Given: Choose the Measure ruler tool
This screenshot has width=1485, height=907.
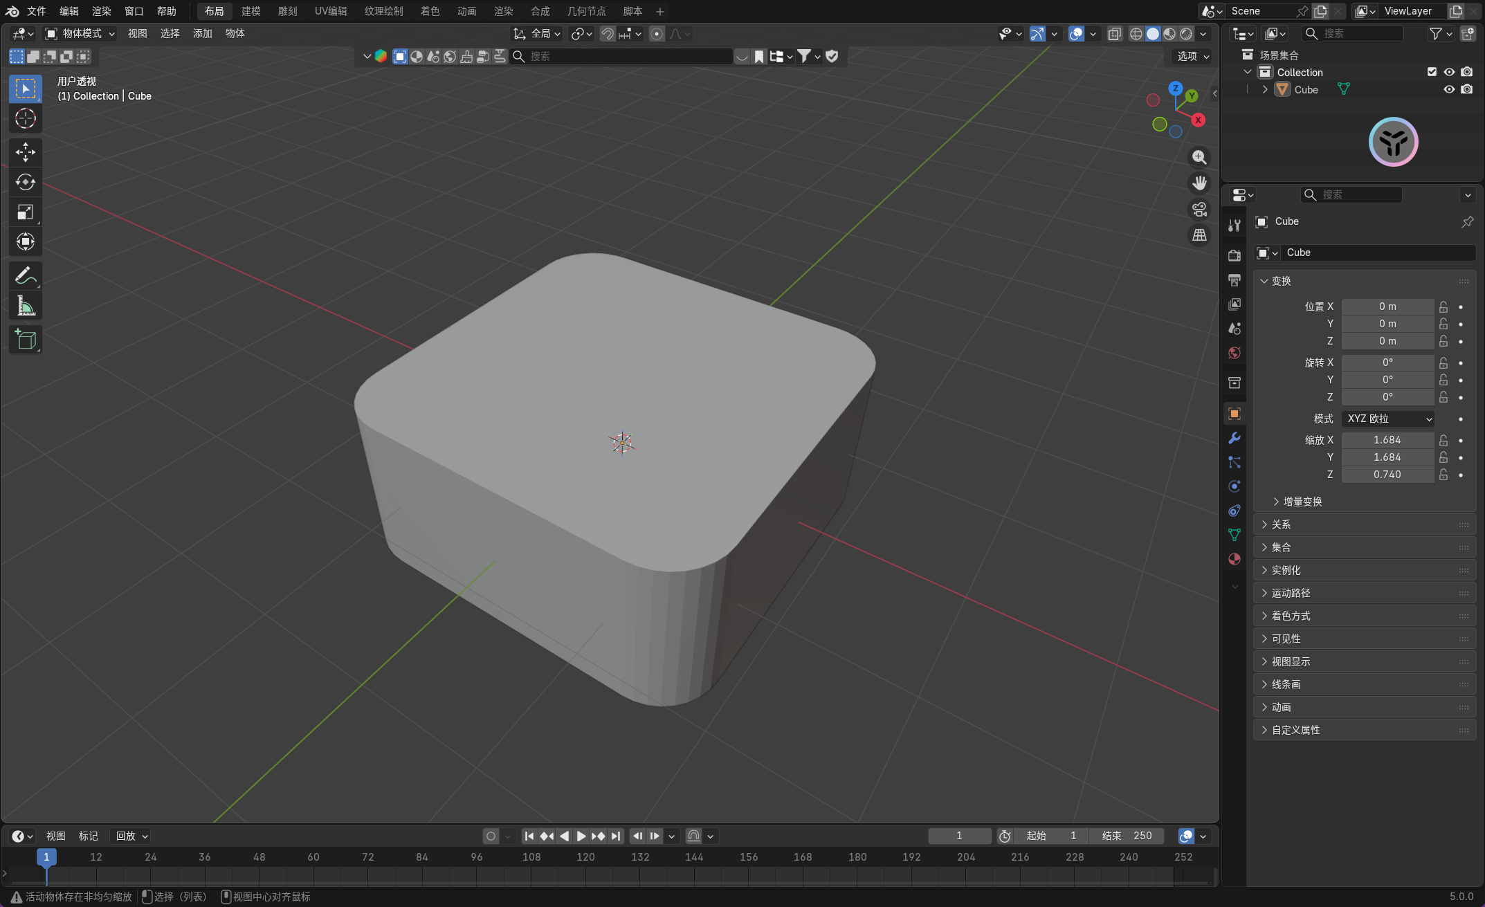Looking at the screenshot, I should click(x=26, y=306).
